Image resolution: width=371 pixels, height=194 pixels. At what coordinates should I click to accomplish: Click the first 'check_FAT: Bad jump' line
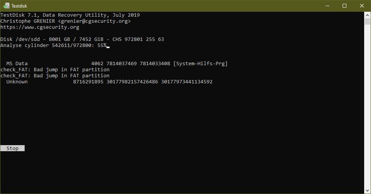tap(55, 70)
